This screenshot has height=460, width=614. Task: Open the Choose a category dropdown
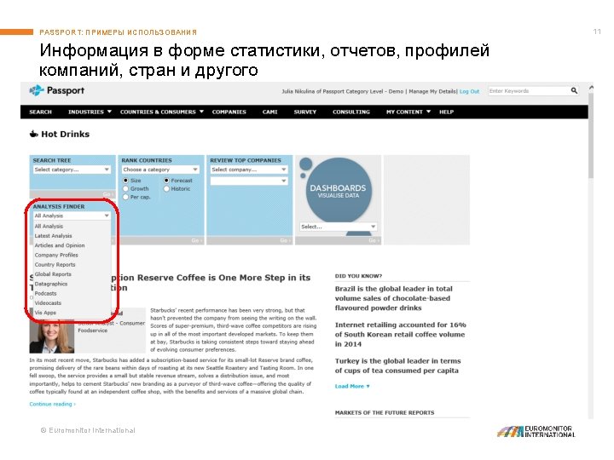click(160, 170)
